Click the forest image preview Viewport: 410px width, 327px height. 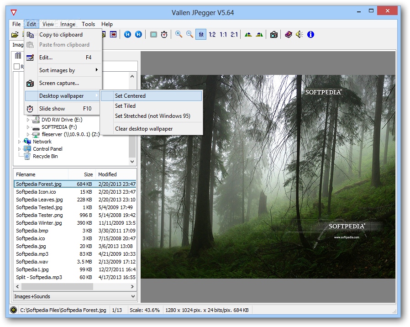(x=268, y=177)
